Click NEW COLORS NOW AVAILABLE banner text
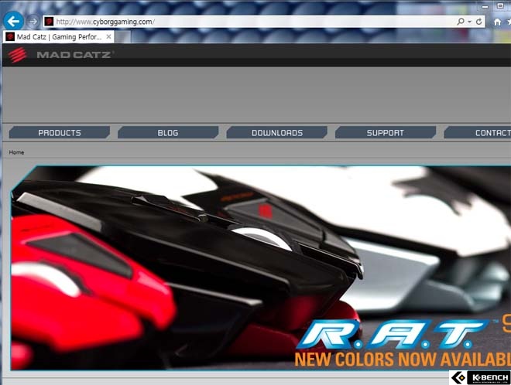511x385 pixels. tap(403, 359)
